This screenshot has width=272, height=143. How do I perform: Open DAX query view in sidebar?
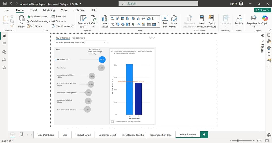click(4, 60)
